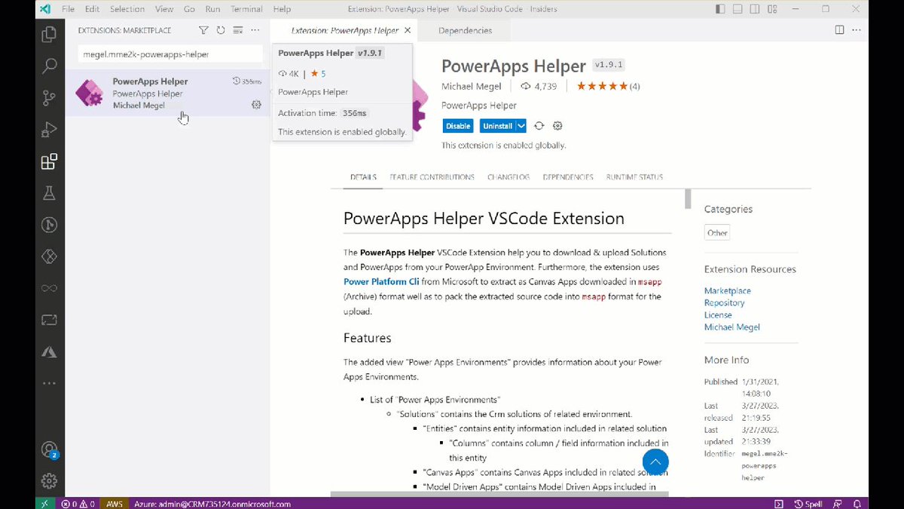Select the Extensions view icon
Viewport: 904px width, 509px height.
click(x=49, y=161)
